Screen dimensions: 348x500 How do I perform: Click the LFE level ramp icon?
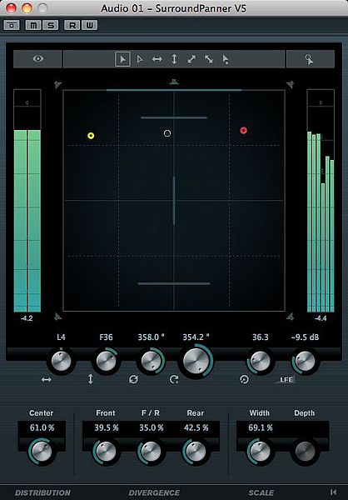click(x=284, y=379)
